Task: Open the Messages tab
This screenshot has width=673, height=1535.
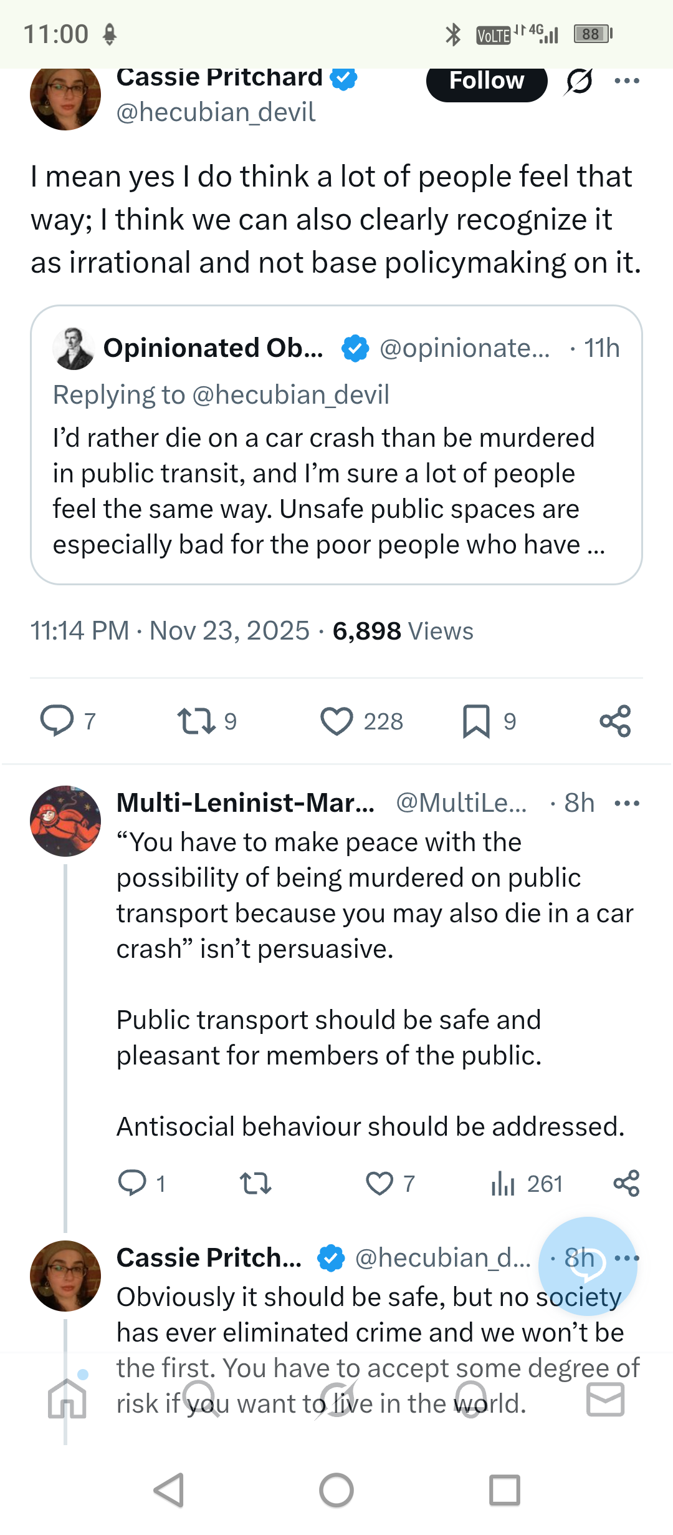Action: click(605, 1399)
